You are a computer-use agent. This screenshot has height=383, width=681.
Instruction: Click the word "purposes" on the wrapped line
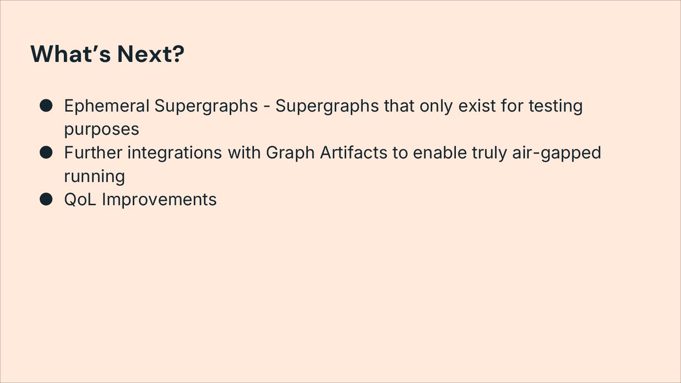tap(101, 129)
